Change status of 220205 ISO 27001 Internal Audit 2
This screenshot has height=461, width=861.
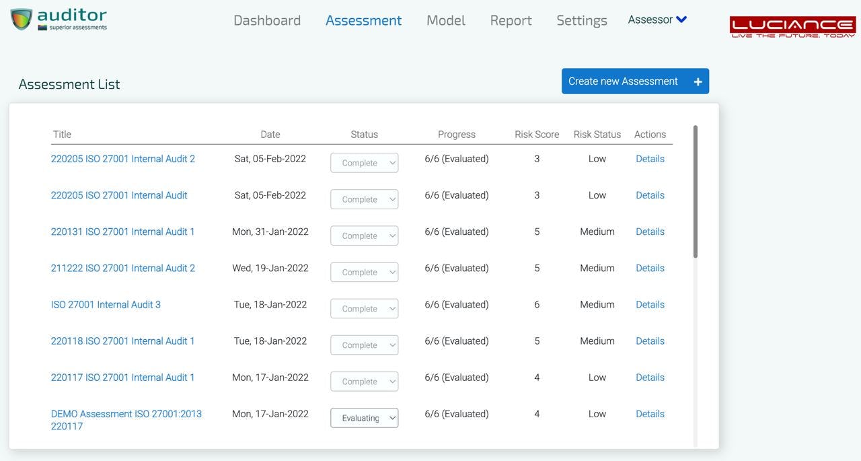point(364,162)
